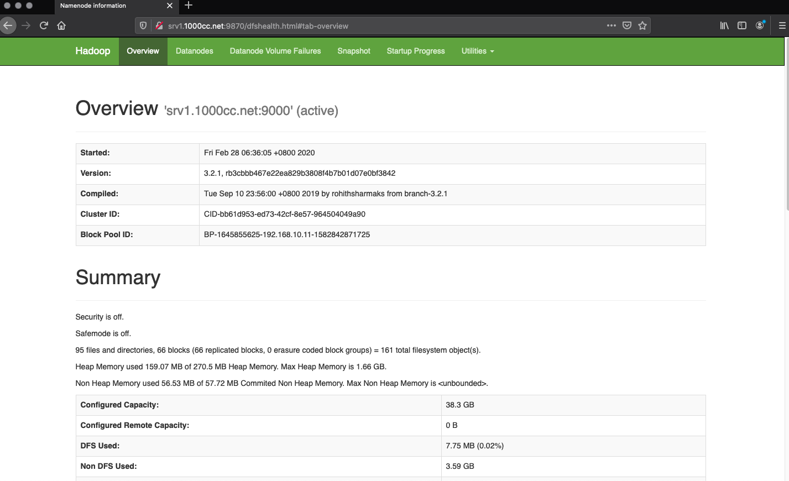
Task: Click the 'Configured Remote Capacity:' label
Action: (135, 425)
